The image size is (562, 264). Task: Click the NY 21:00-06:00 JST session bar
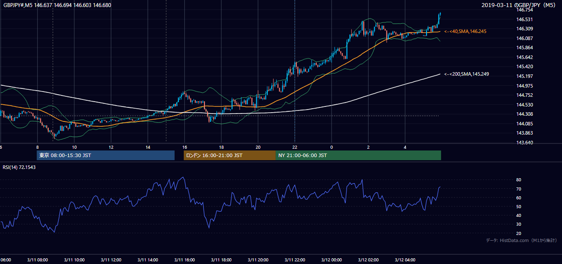click(358, 155)
